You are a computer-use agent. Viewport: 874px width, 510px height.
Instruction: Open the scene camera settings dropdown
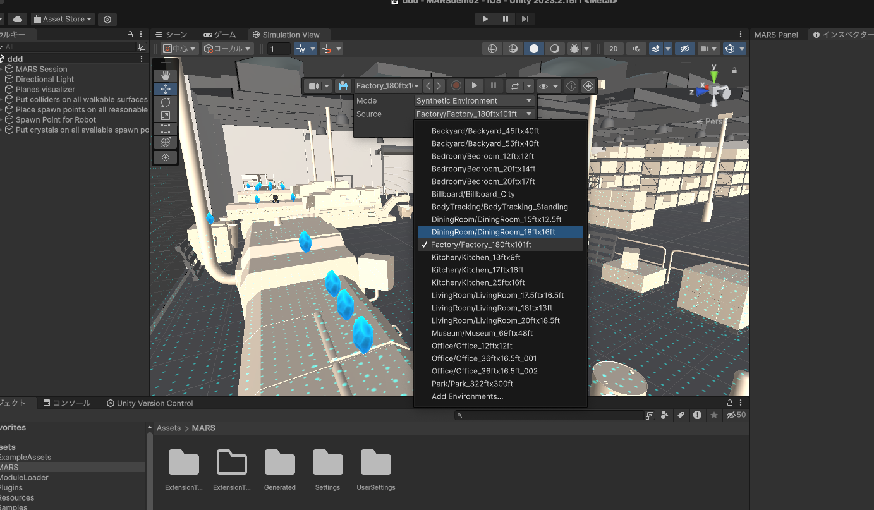click(x=710, y=49)
